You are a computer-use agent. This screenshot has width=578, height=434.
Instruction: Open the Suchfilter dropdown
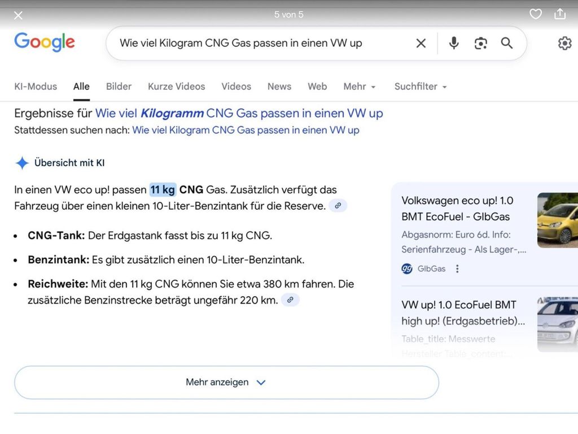pos(421,86)
